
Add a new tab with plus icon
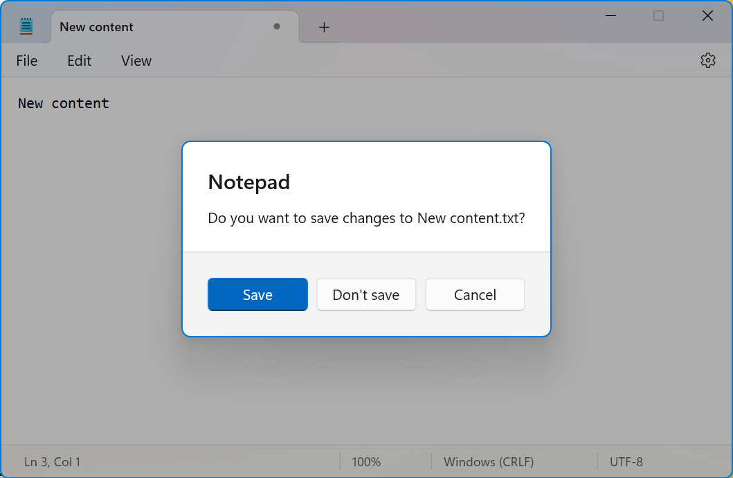click(324, 27)
